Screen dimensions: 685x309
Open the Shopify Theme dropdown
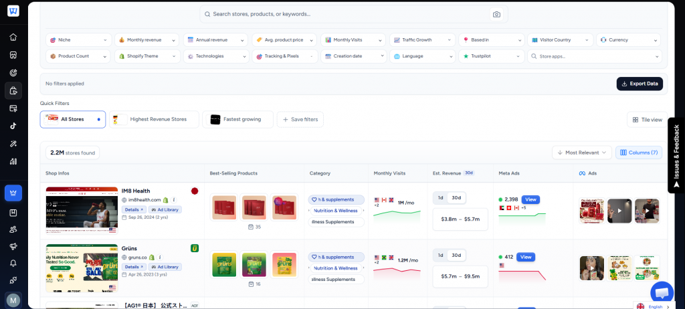(x=146, y=56)
